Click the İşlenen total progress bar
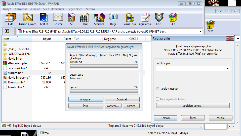Viewport: 241px width, 136px height. (x=104, y=91)
